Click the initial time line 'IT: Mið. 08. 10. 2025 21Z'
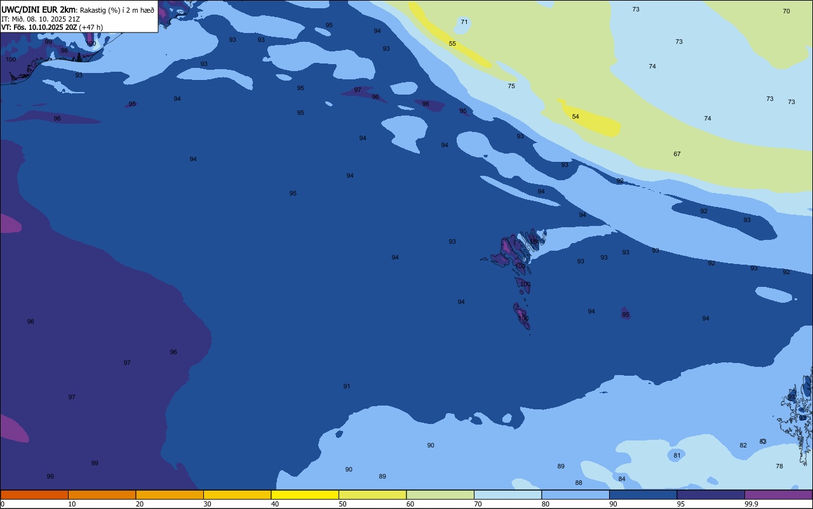The width and height of the screenshot is (813, 509). pyautogui.click(x=41, y=19)
